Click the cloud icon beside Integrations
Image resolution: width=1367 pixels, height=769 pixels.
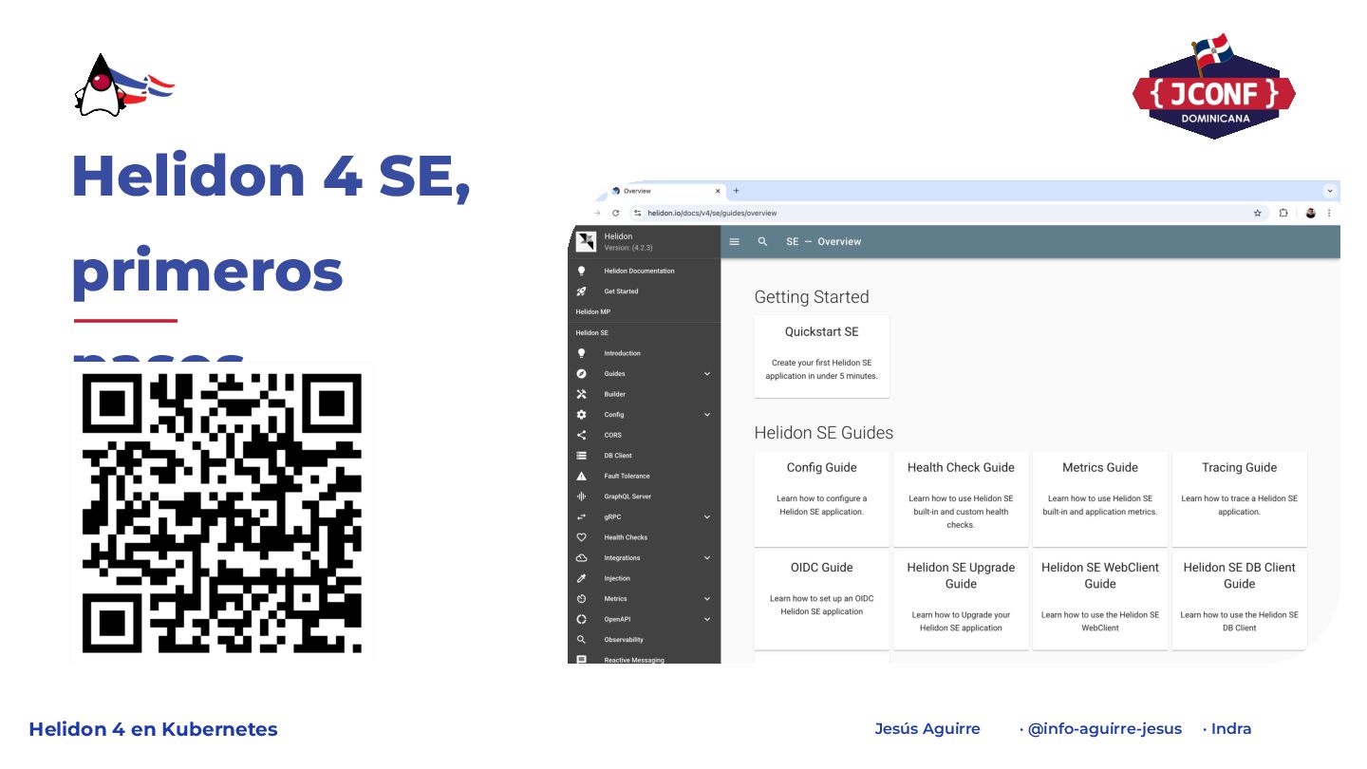coord(582,557)
